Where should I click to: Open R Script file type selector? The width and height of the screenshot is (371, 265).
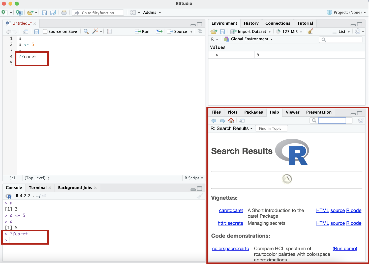click(x=194, y=178)
